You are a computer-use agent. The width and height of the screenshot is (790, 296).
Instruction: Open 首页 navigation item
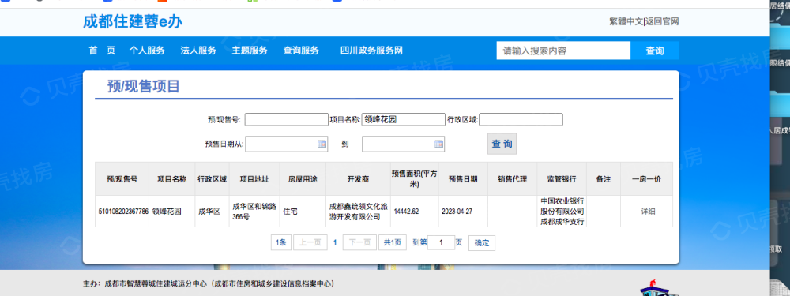pos(102,51)
